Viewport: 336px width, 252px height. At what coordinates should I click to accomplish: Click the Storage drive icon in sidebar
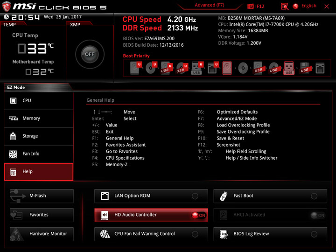click(x=13, y=136)
